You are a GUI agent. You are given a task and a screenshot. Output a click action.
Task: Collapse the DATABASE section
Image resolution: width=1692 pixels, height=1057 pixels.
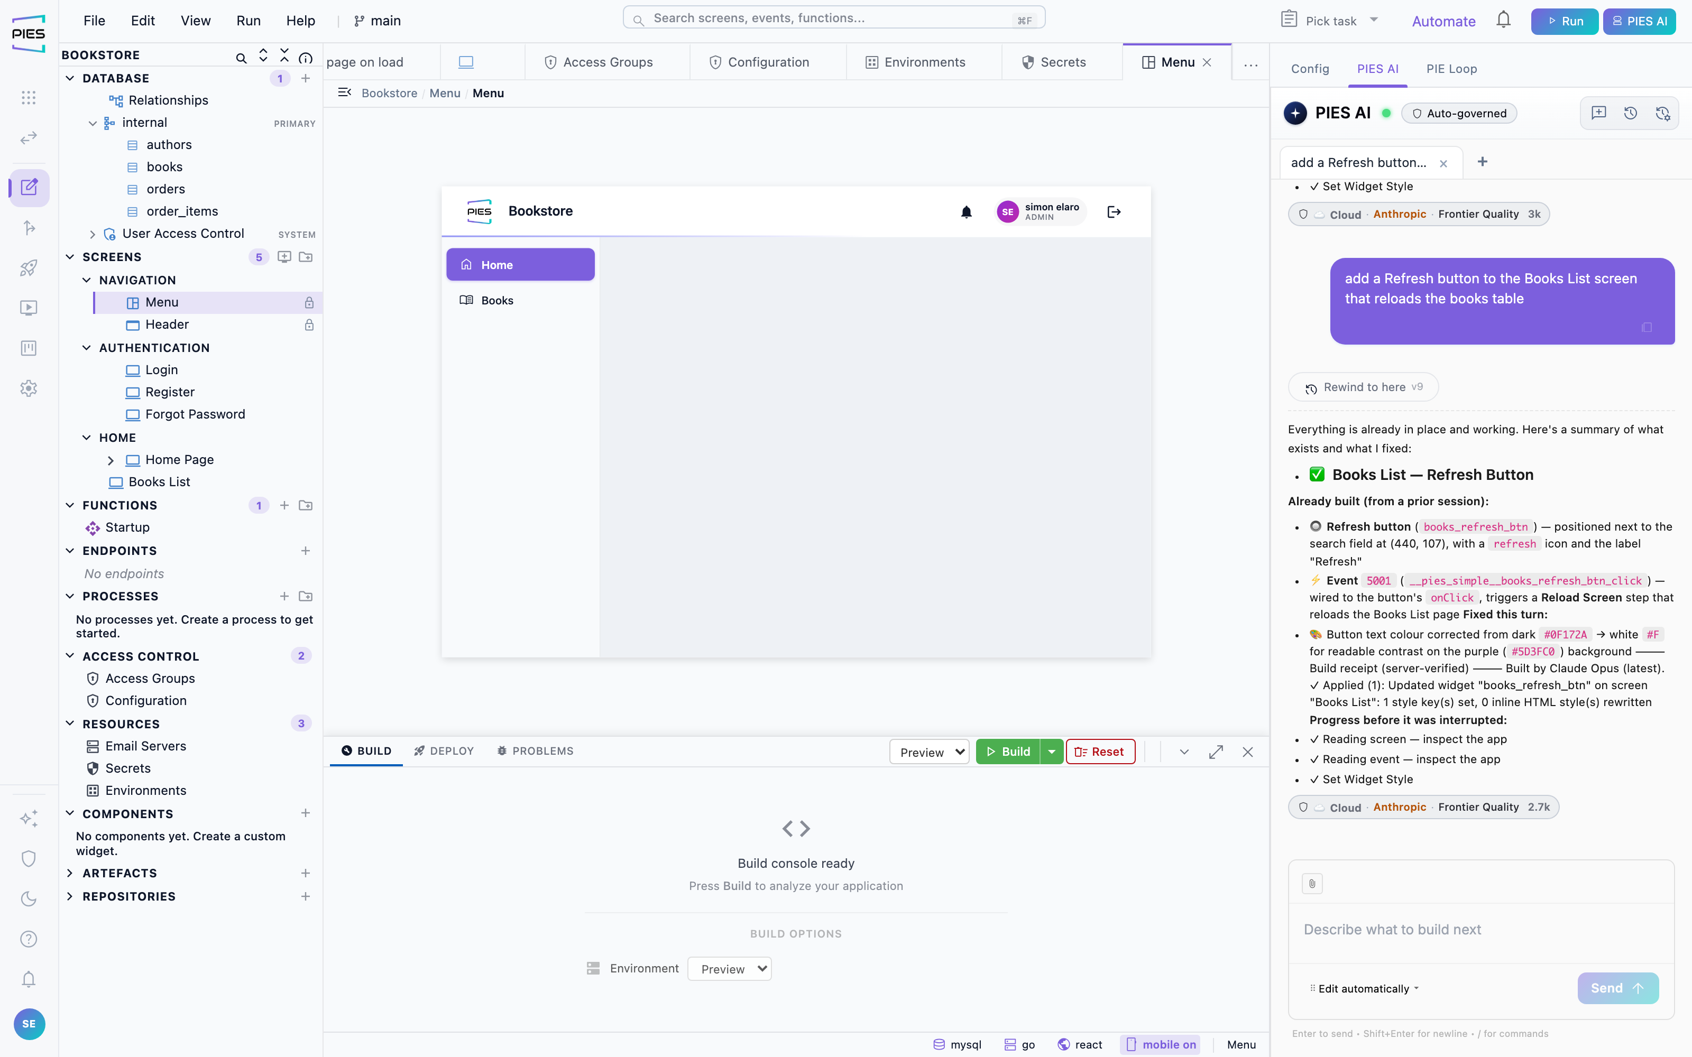pyautogui.click(x=70, y=78)
